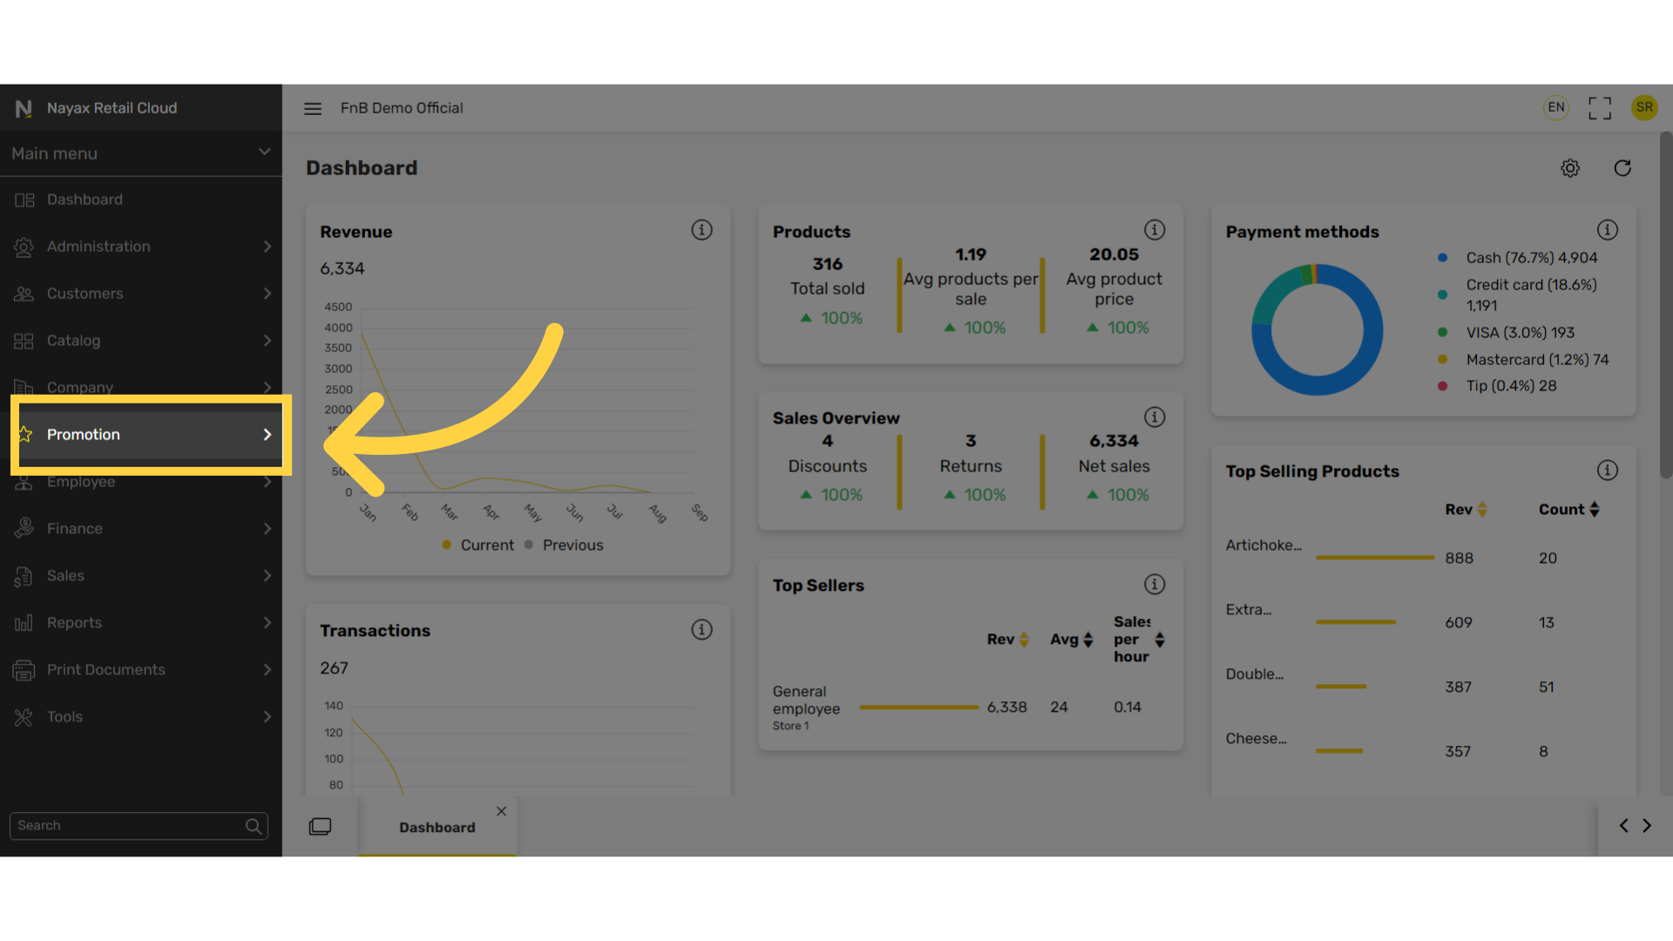Expand the Finance submenu chevron

pos(268,529)
